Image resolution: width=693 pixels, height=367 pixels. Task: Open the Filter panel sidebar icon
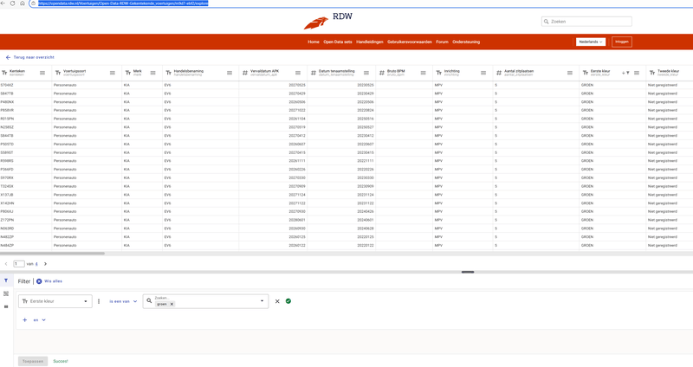pos(6,280)
